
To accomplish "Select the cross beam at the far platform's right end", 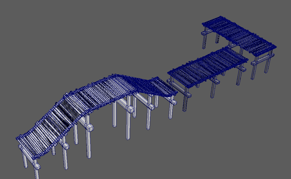I will [261, 59].
